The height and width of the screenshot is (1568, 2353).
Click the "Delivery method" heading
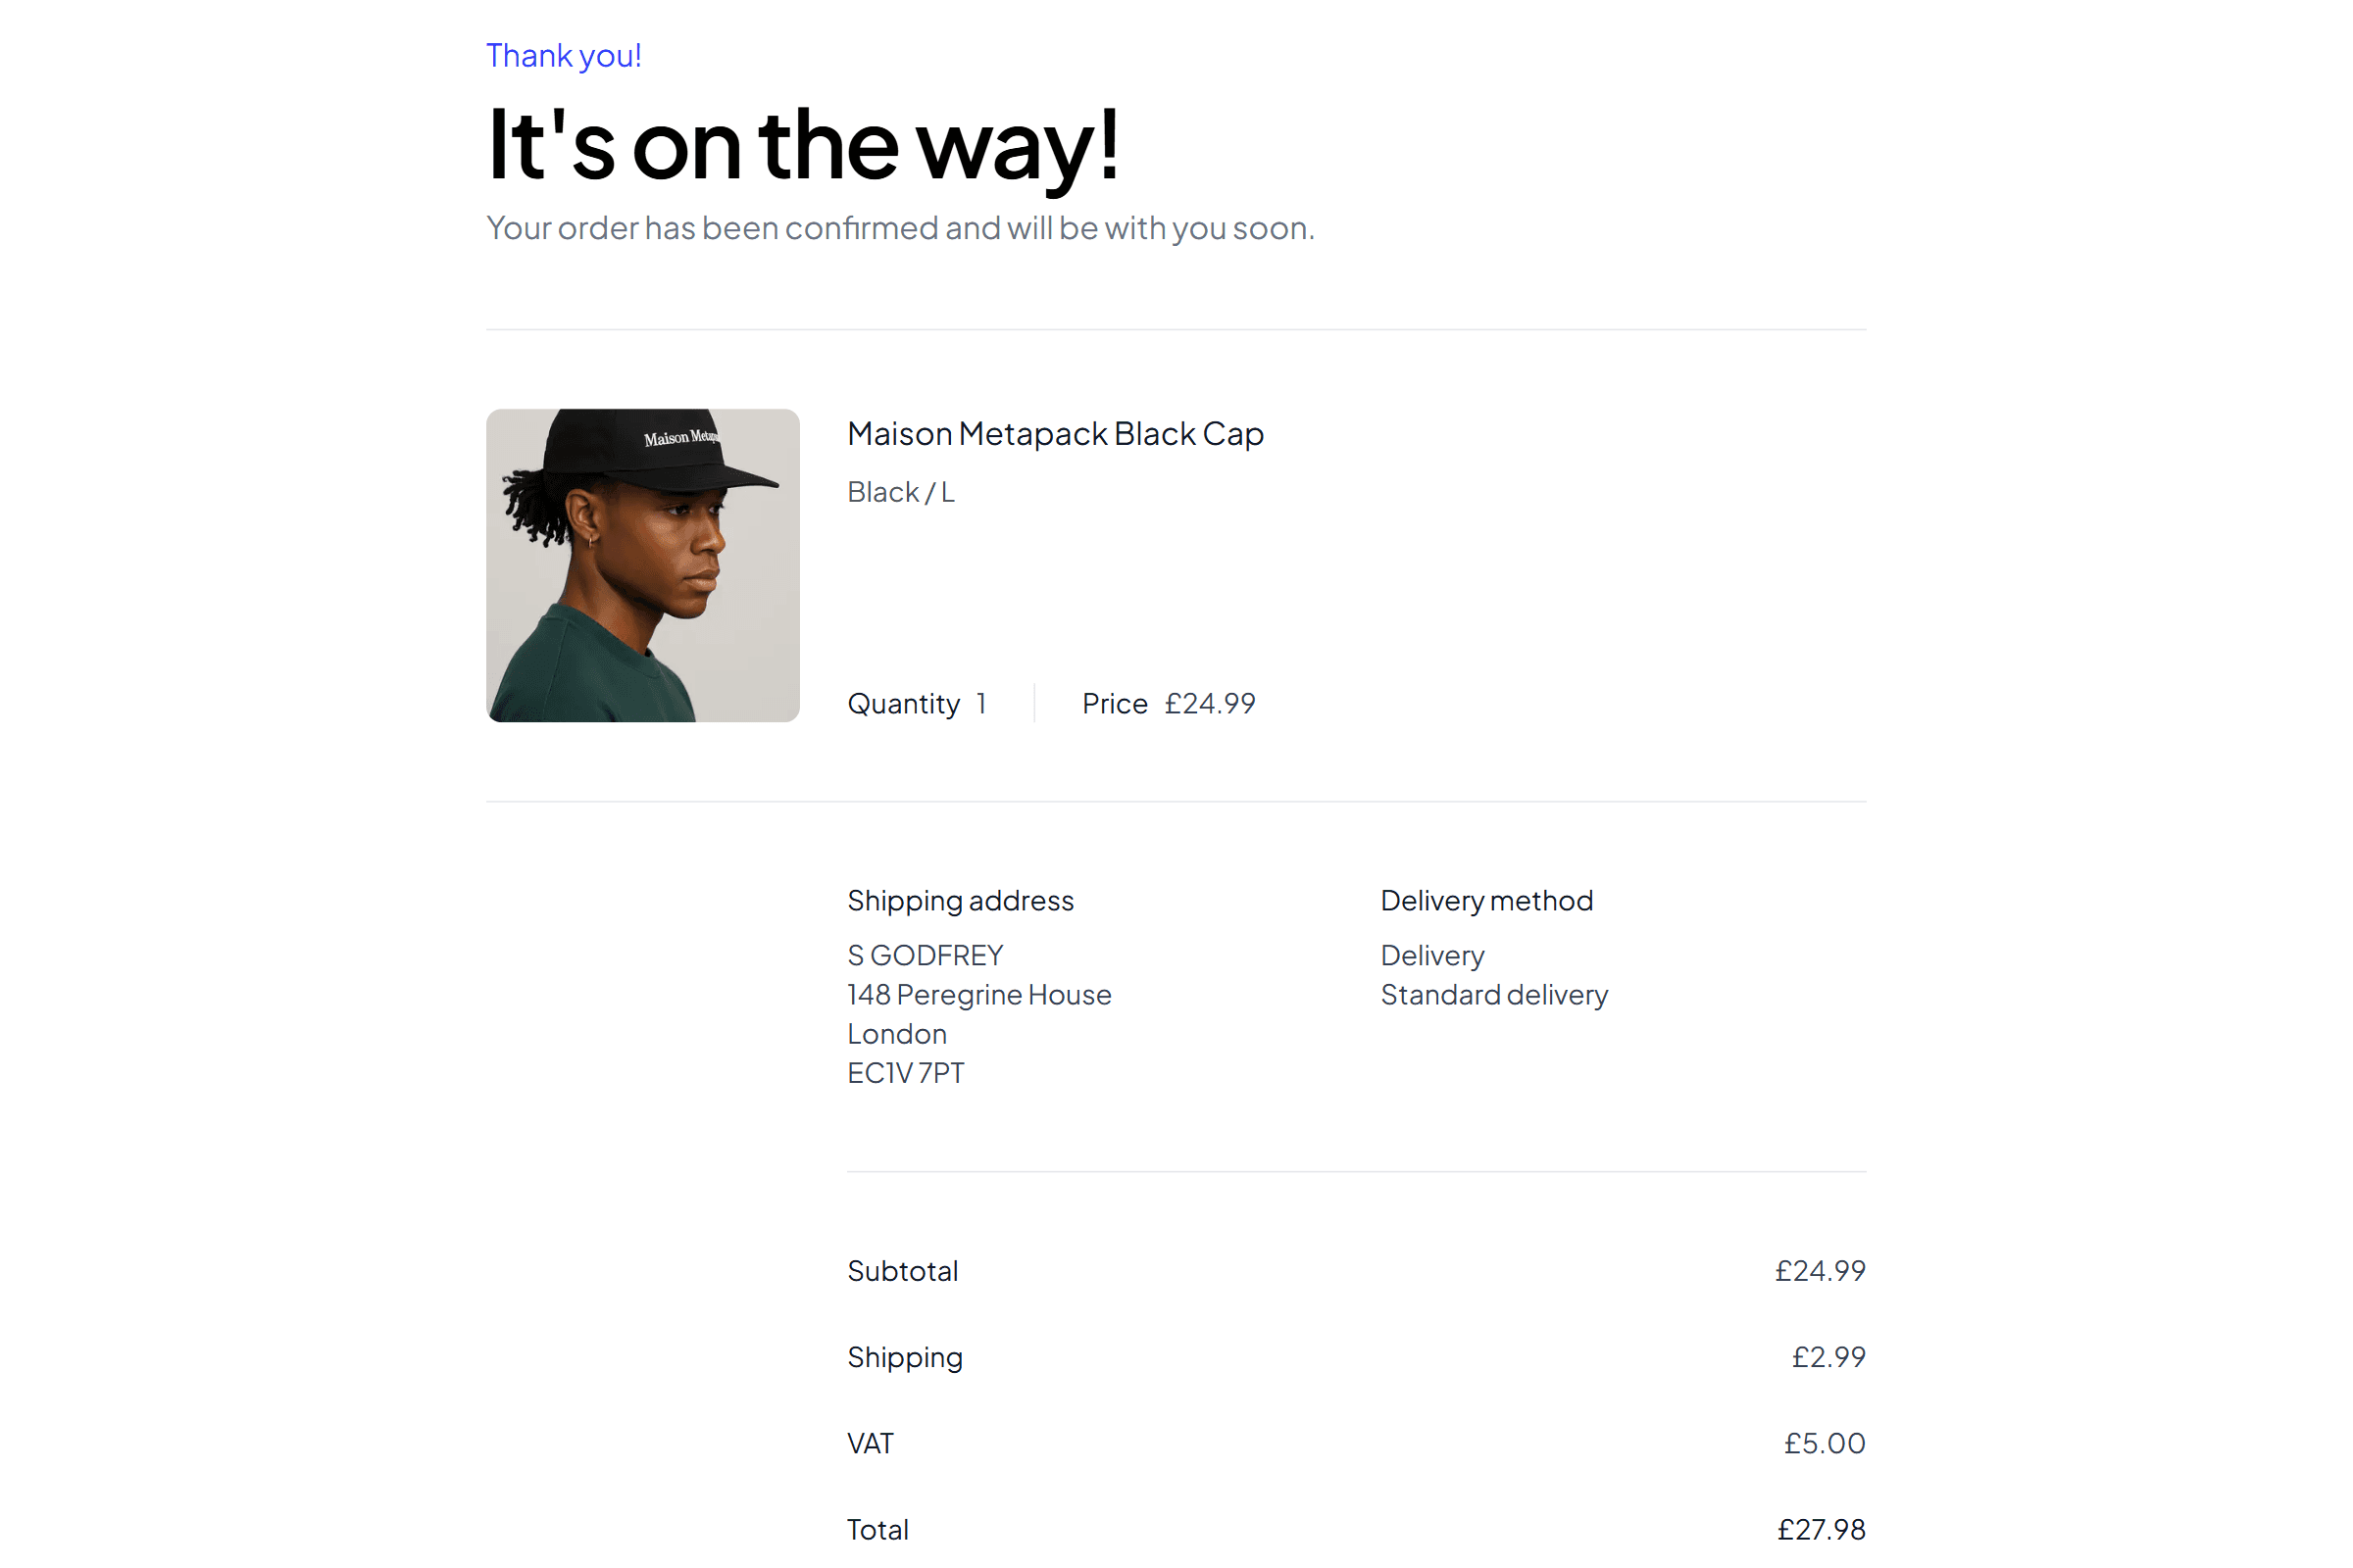coord(1485,901)
